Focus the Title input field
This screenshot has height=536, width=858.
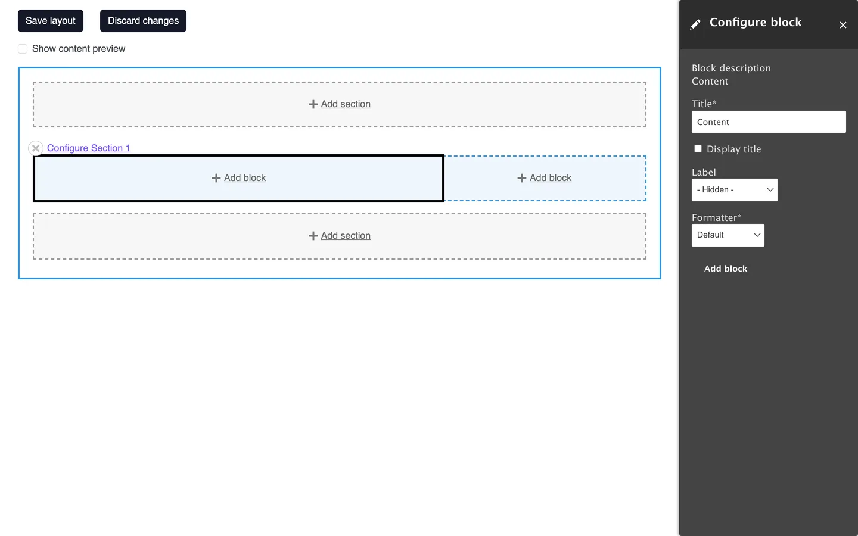click(769, 122)
